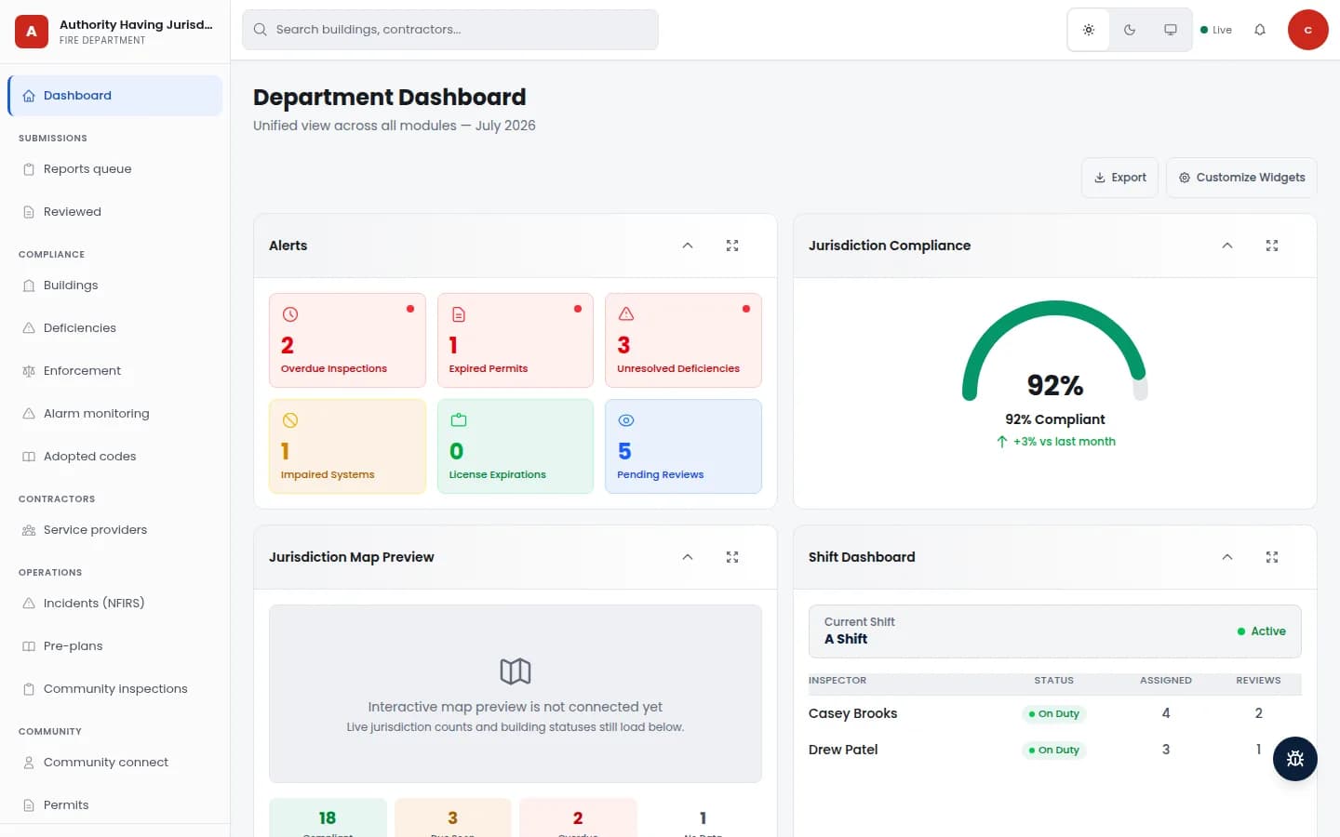Click the red A organization logo
Viewport: 1340px width, 837px height.
32,31
